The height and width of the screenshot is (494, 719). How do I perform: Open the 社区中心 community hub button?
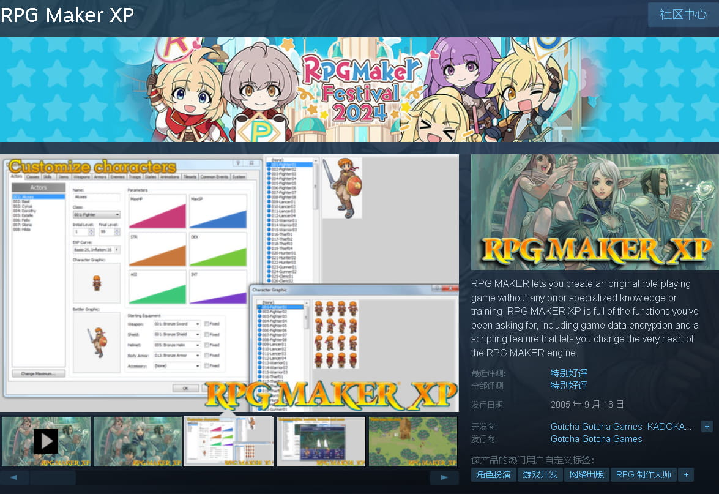pyautogui.click(x=684, y=14)
